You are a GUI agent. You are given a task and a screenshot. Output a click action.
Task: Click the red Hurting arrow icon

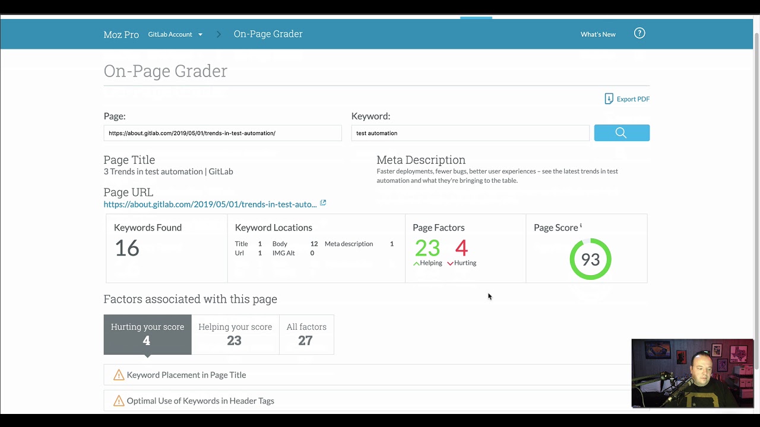(x=450, y=263)
